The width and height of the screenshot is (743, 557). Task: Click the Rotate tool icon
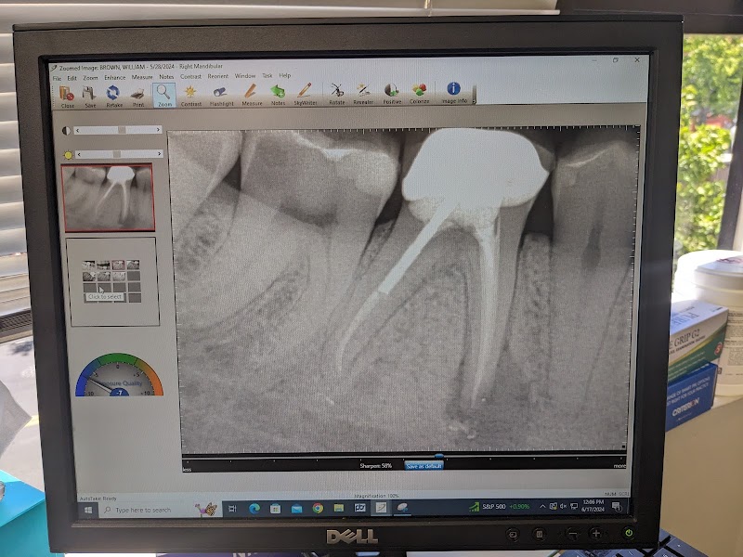337,94
